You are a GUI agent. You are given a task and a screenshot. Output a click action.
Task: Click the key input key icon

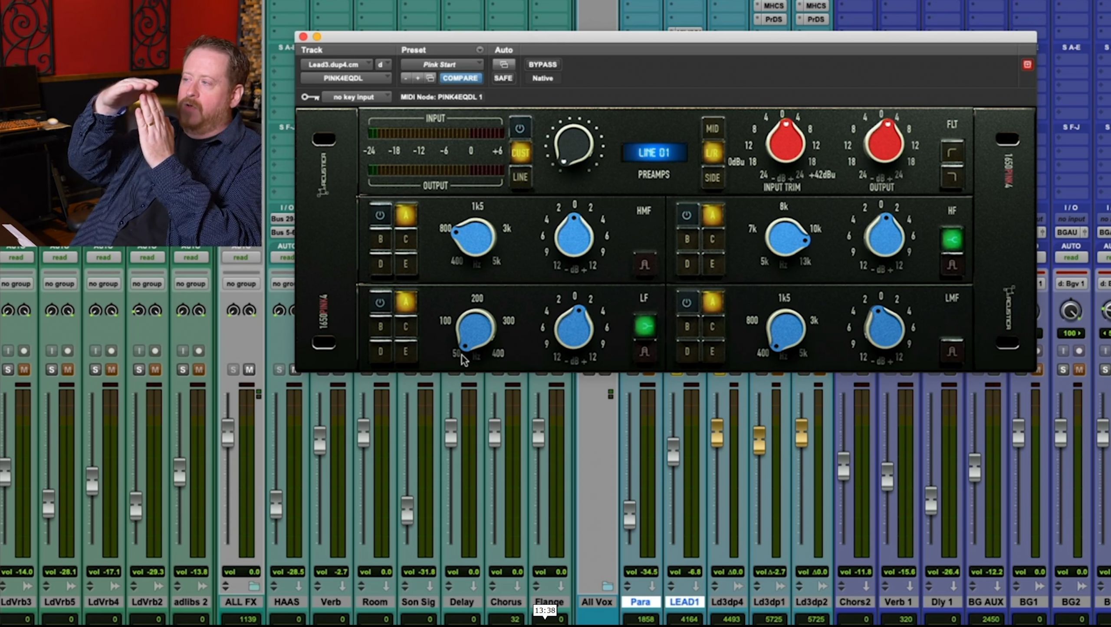coord(310,97)
